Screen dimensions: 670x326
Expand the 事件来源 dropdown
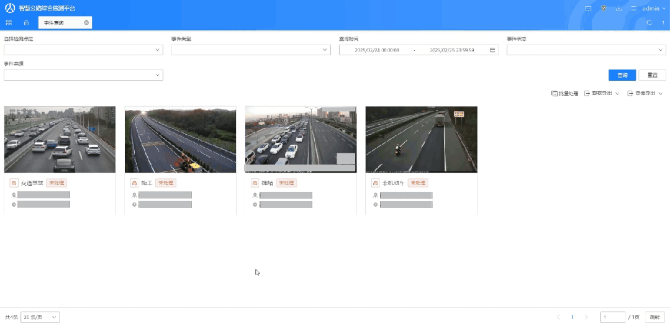(83, 75)
